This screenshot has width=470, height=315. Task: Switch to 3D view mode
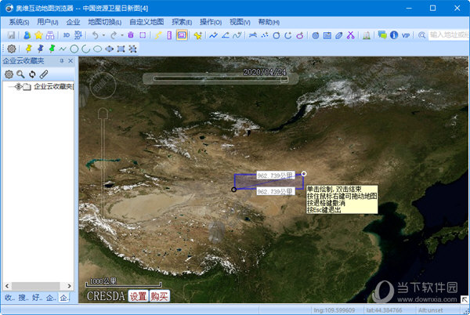coord(67,35)
